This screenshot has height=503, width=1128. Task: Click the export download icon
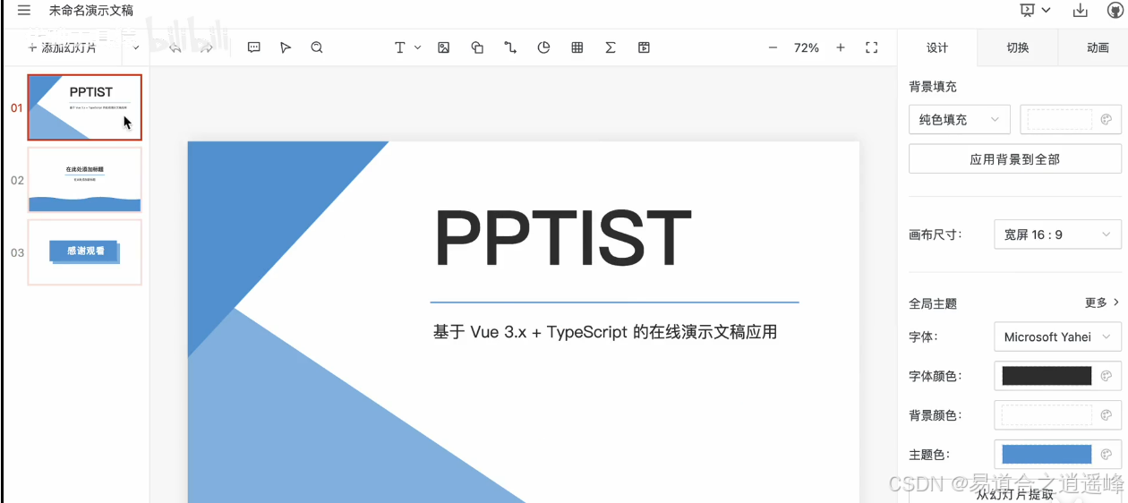point(1081,11)
